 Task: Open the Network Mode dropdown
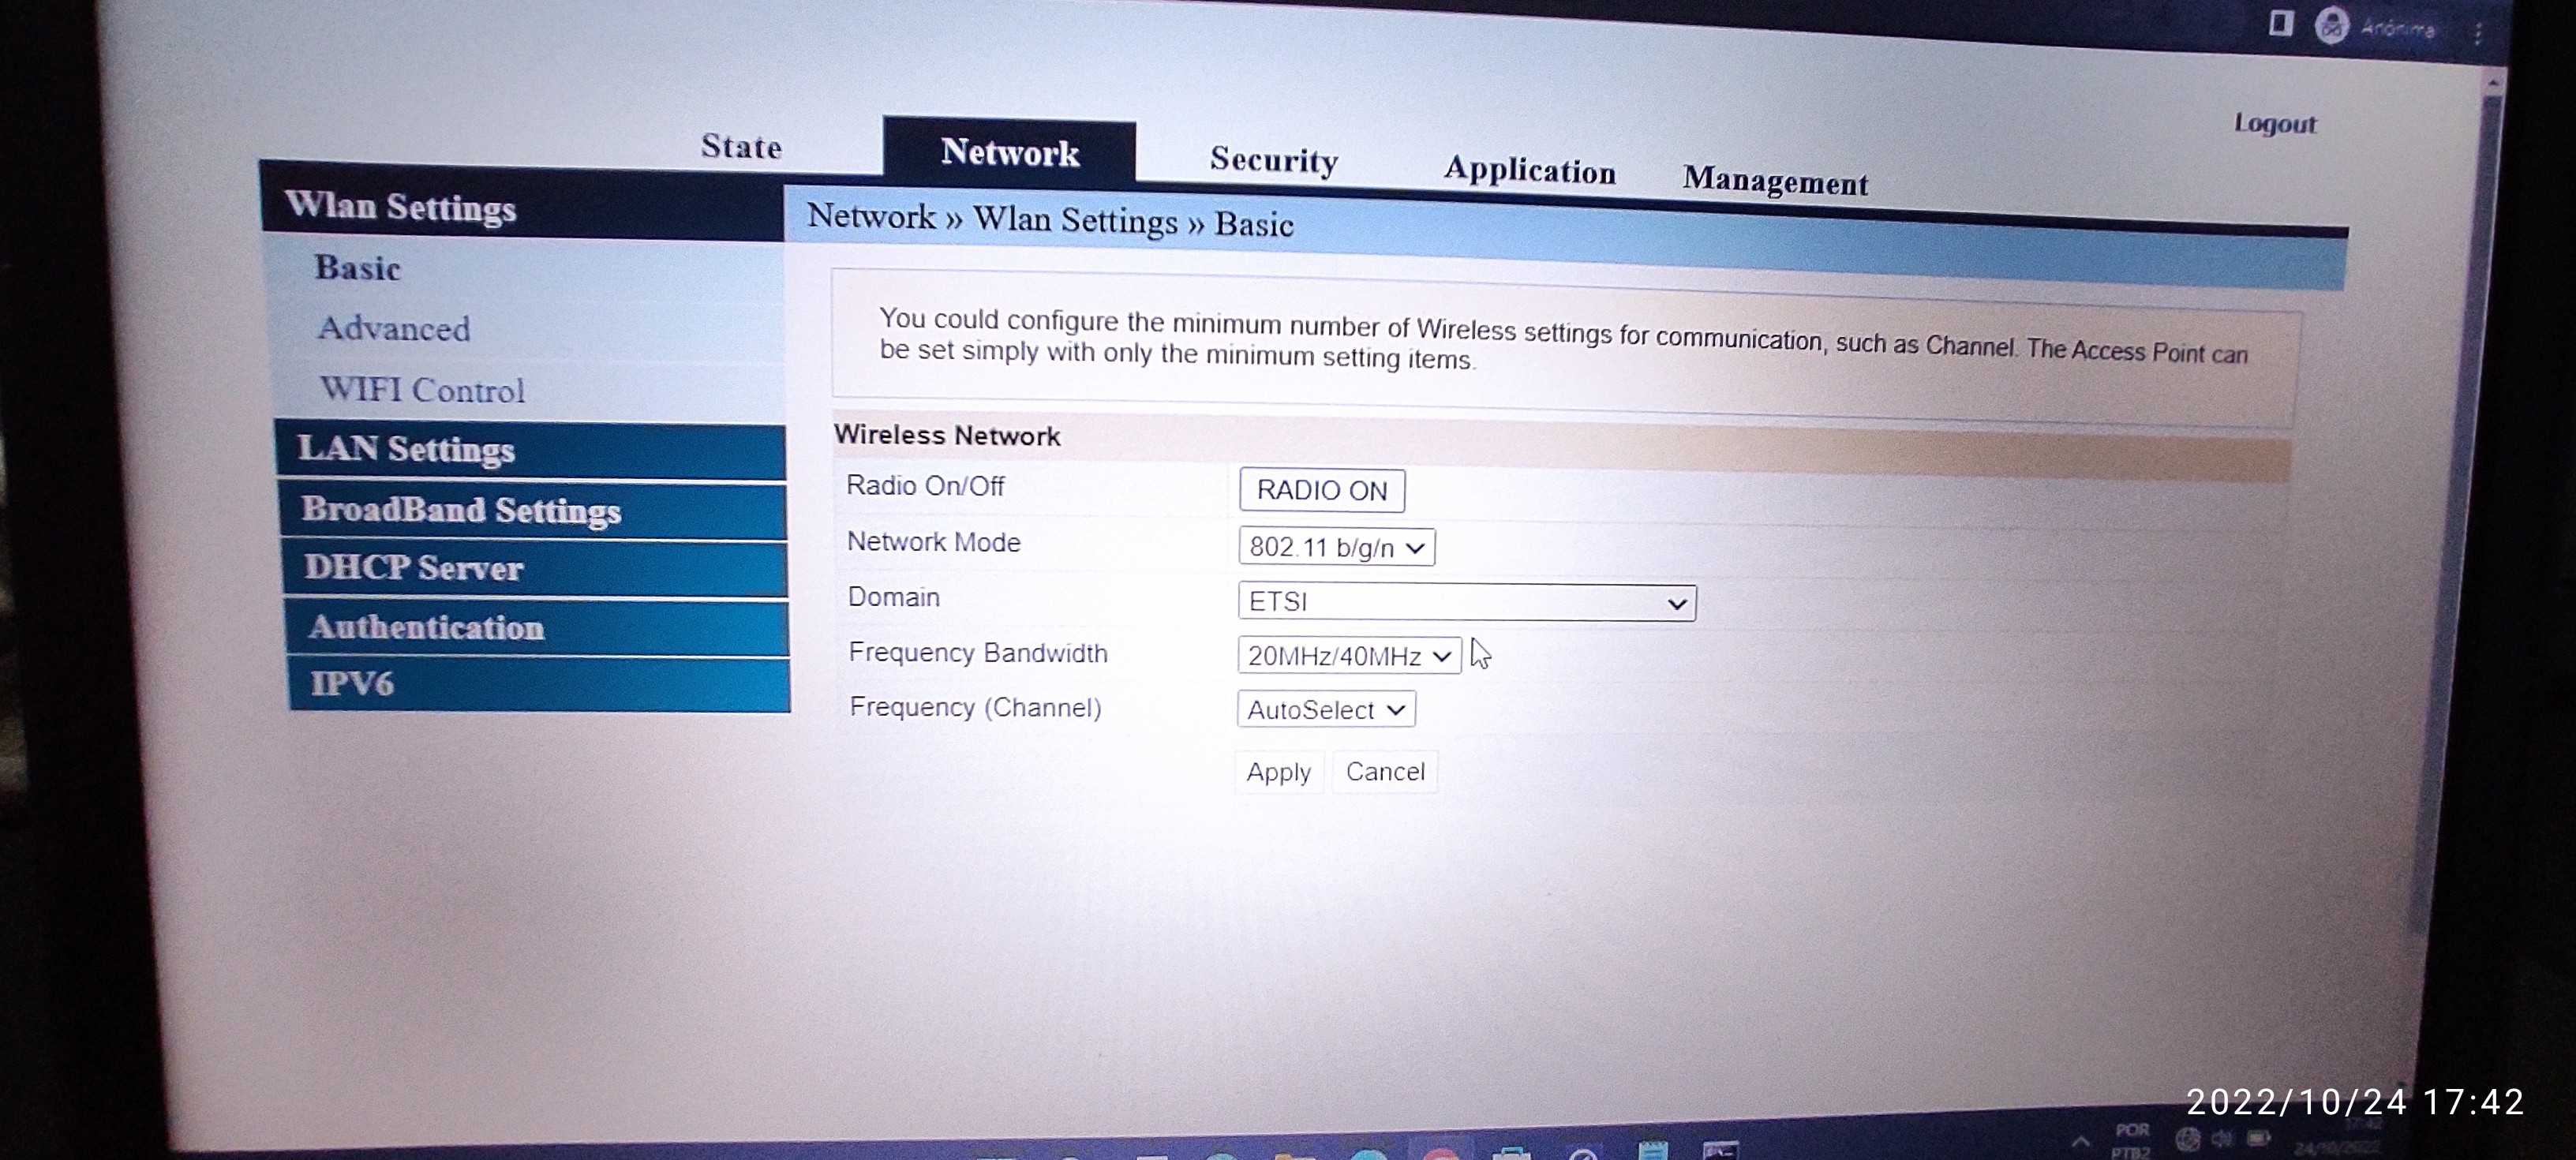(1336, 547)
